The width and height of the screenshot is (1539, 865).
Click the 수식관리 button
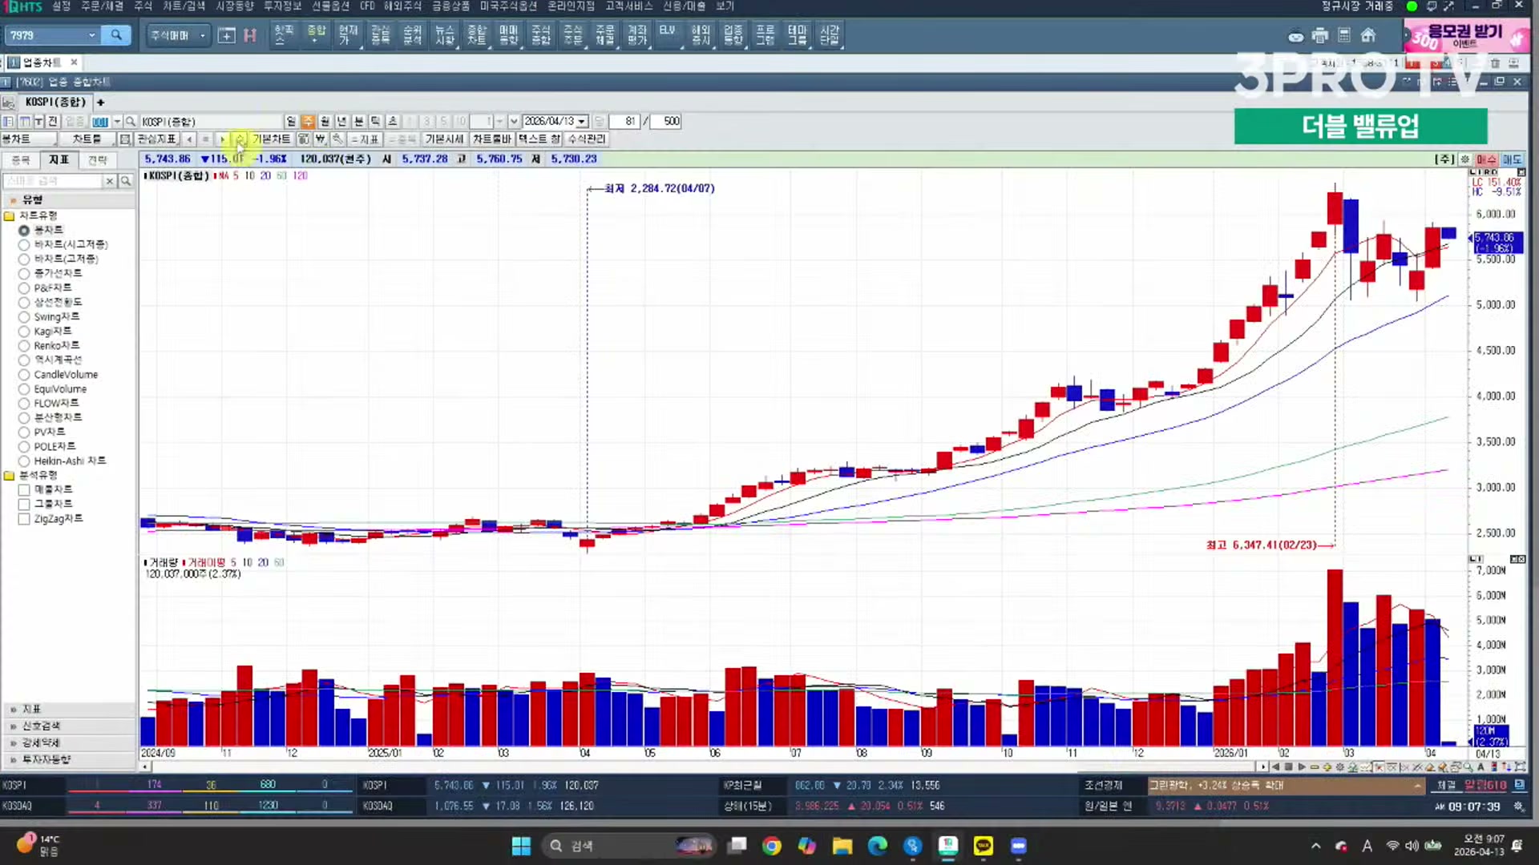pyautogui.click(x=587, y=139)
